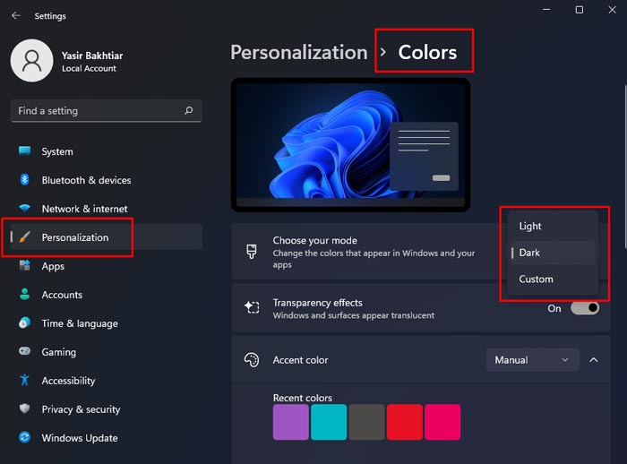Image resolution: width=627 pixels, height=464 pixels.
Task: Collapse the Accent color section
Action: (x=594, y=360)
